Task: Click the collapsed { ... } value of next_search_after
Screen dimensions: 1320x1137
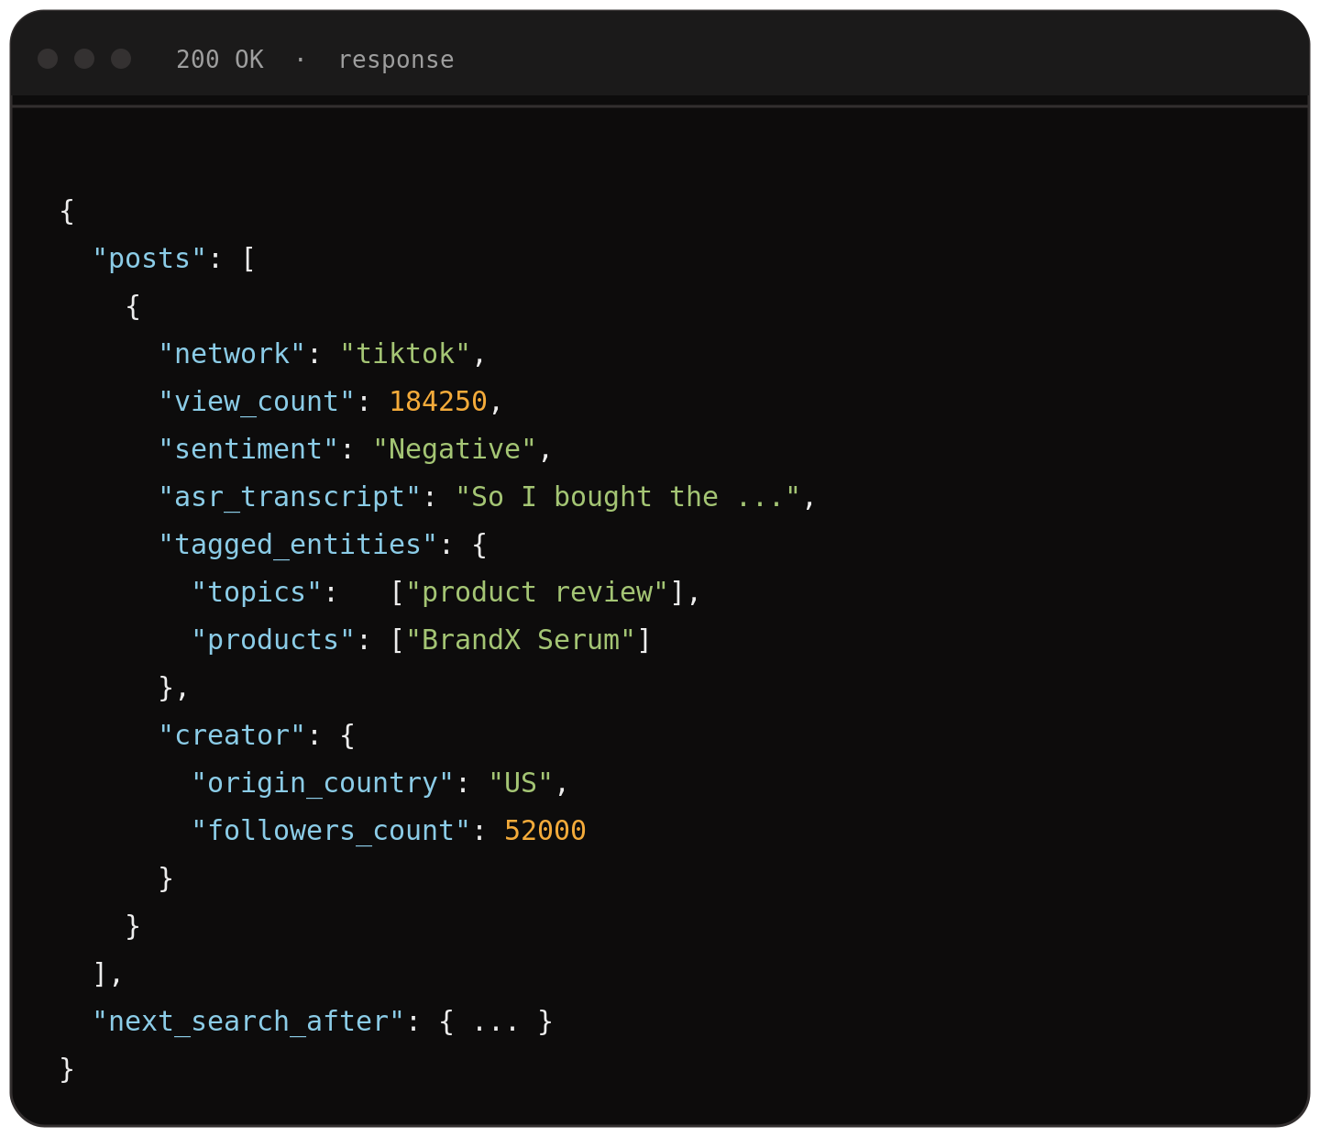Action: pos(496,1021)
